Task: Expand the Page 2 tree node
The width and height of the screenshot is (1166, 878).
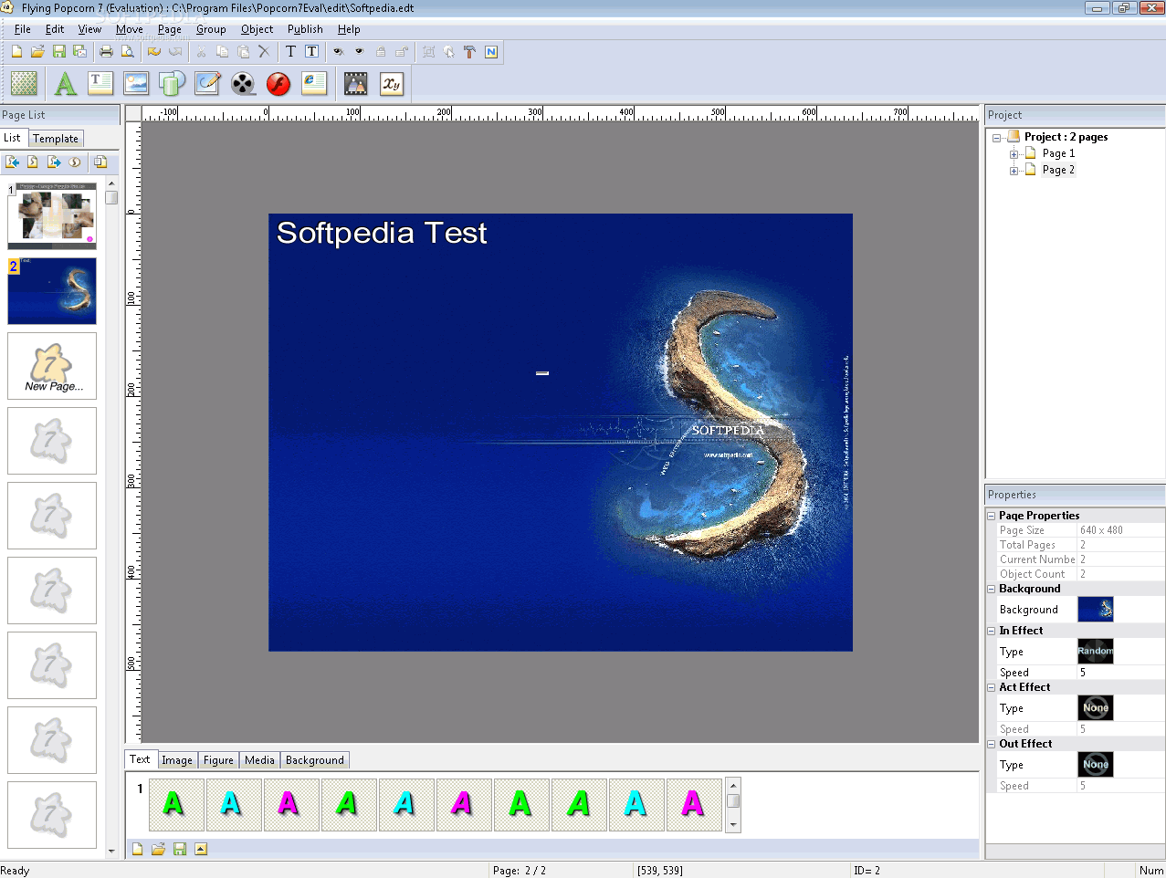Action: [x=1014, y=171]
